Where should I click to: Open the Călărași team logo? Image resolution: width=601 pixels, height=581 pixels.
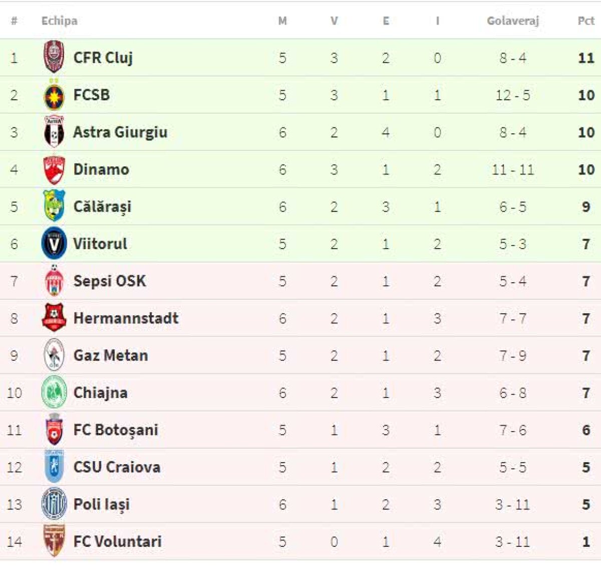coord(54,206)
